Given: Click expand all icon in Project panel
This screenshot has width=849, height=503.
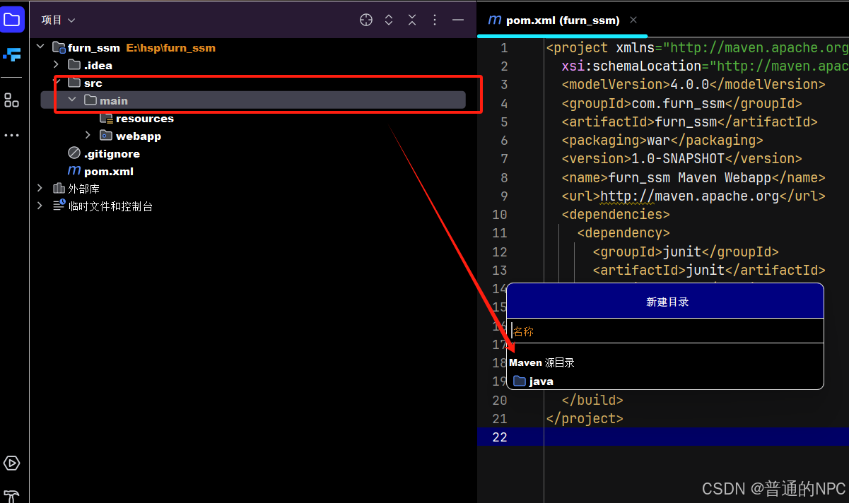Looking at the screenshot, I should tap(389, 20).
